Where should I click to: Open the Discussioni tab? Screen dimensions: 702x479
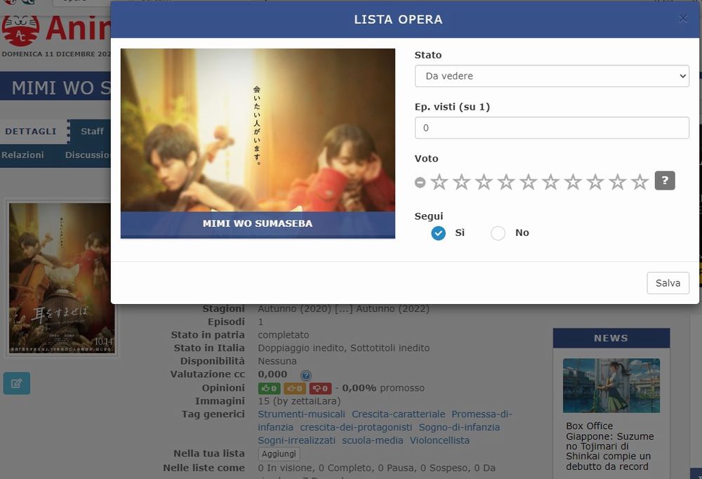point(88,155)
